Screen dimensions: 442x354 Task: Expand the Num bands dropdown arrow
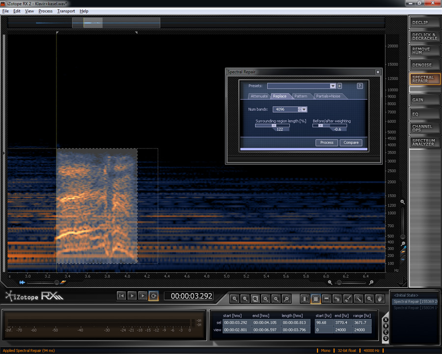coord(304,110)
